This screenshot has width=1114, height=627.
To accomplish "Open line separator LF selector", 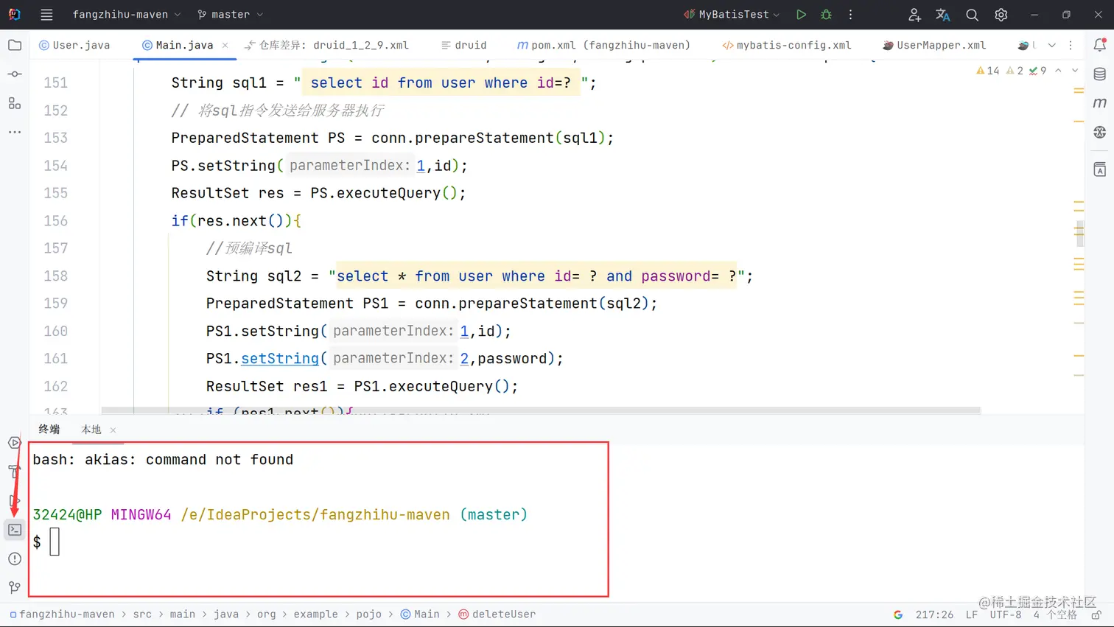I will [972, 614].
